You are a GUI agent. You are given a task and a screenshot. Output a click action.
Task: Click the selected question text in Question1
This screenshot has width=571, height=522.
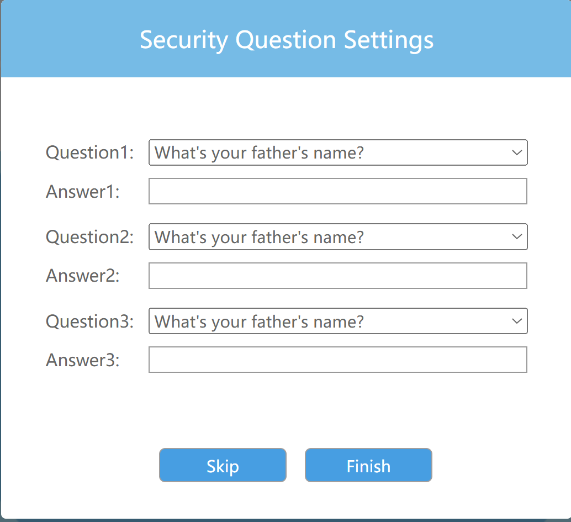click(259, 153)
